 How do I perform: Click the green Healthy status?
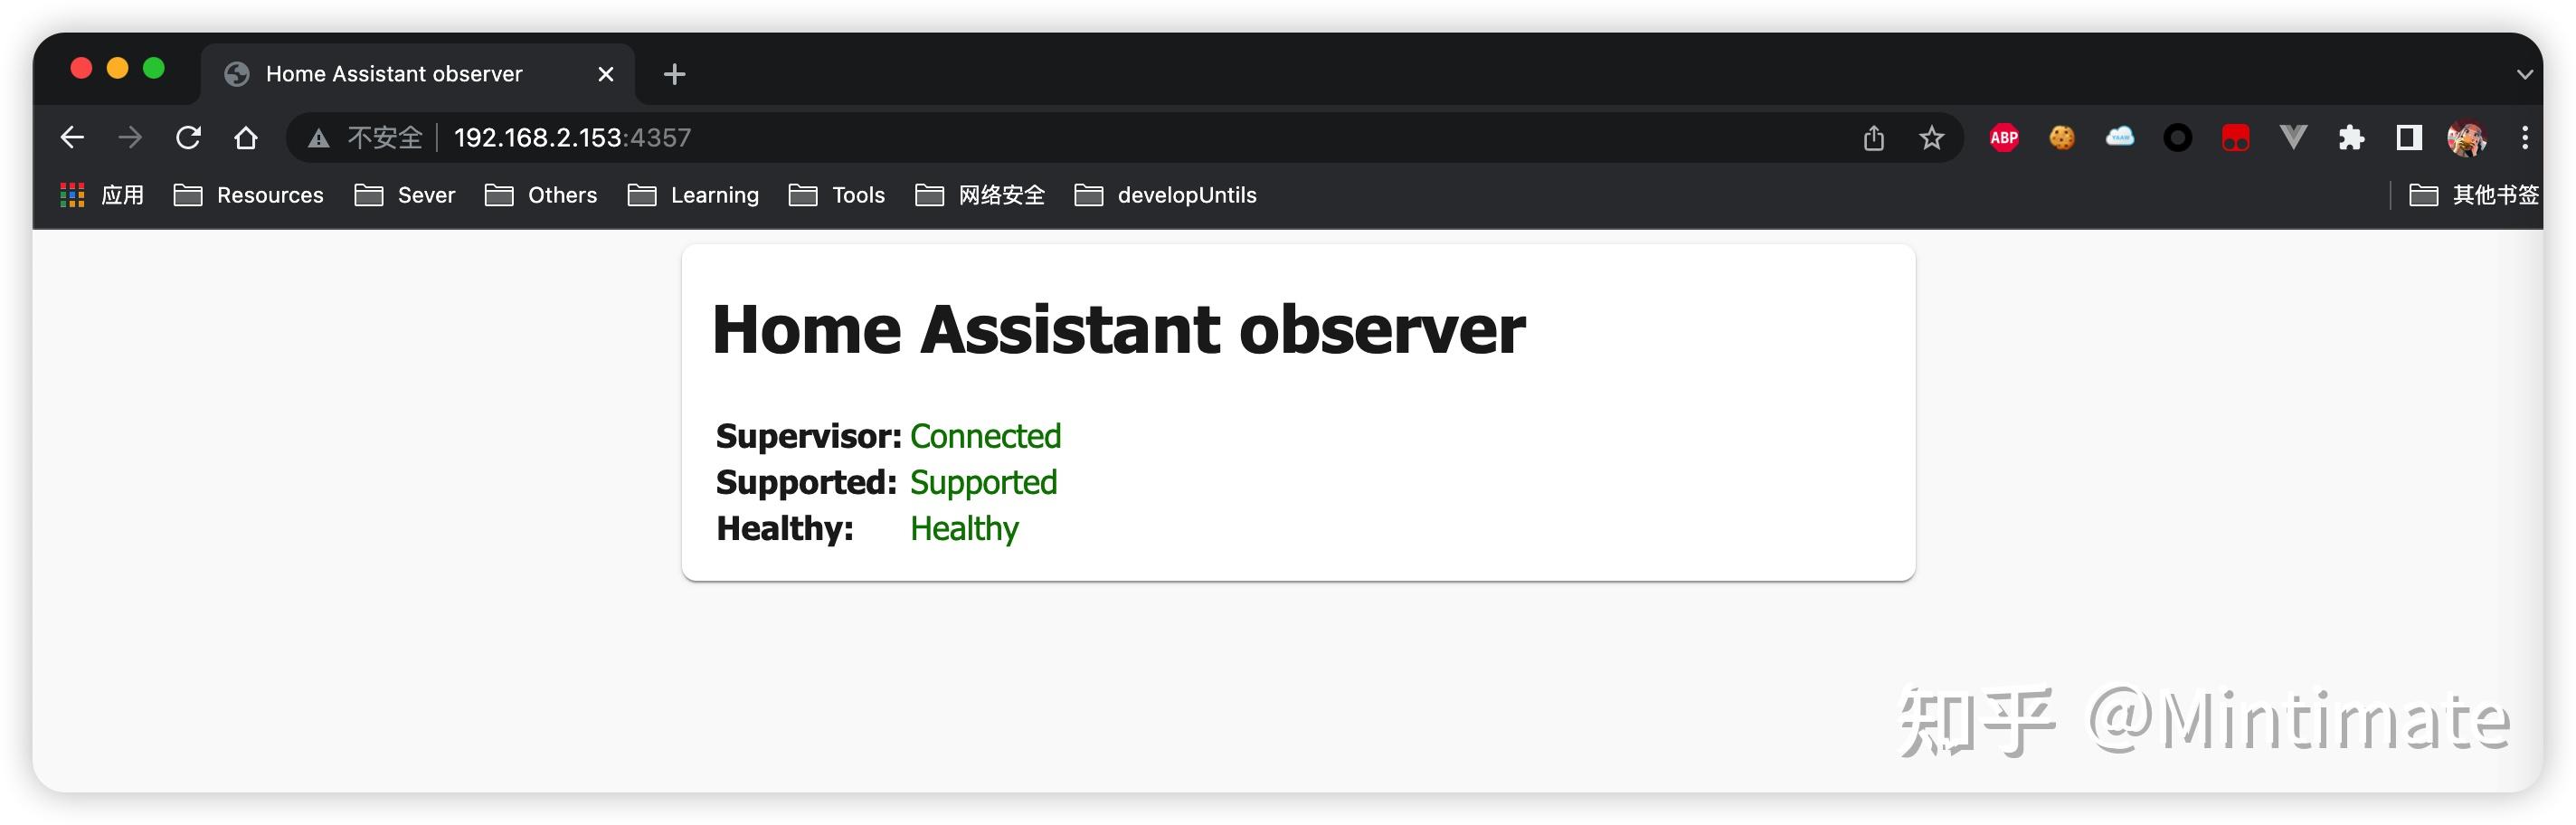(963, 528)
